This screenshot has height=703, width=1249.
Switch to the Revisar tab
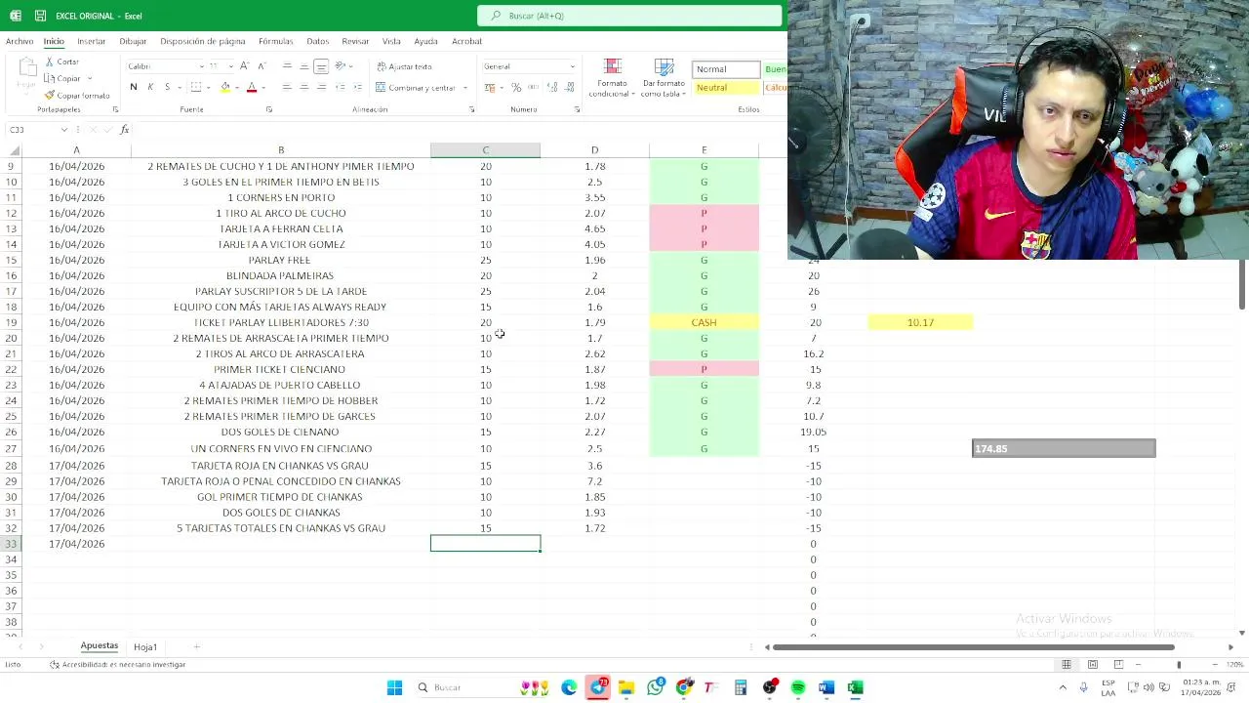(x=355, y=41)
